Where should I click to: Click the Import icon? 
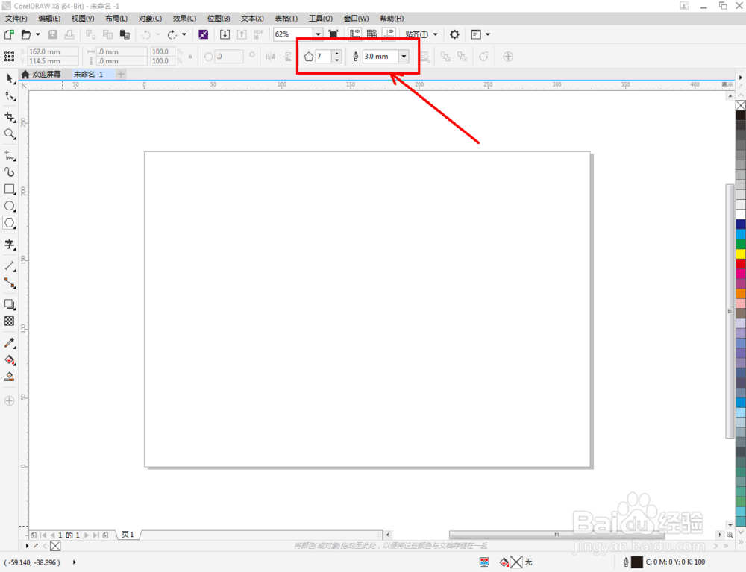(225, 34)
